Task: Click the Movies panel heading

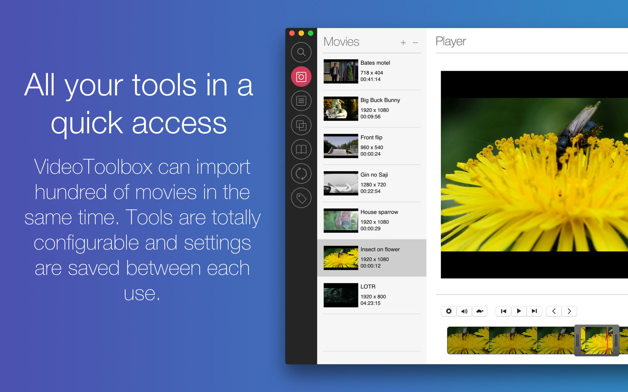Action: pyautogui.click(x=341, y=42)
